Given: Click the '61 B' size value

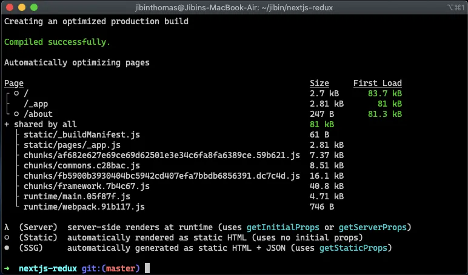Looking at the screenshot, I should pyautogui.click(x=319, y=134).
